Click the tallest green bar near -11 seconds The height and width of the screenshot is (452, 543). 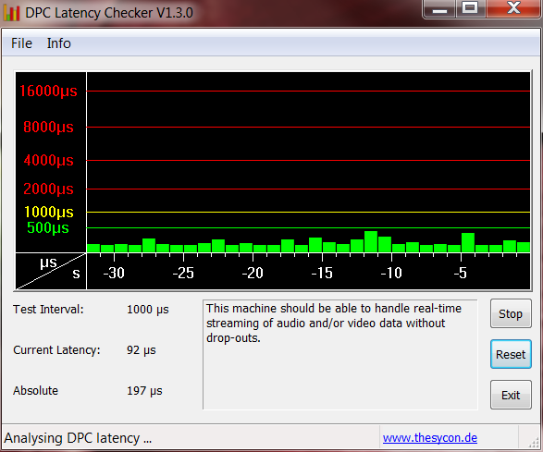pos(371,241)
